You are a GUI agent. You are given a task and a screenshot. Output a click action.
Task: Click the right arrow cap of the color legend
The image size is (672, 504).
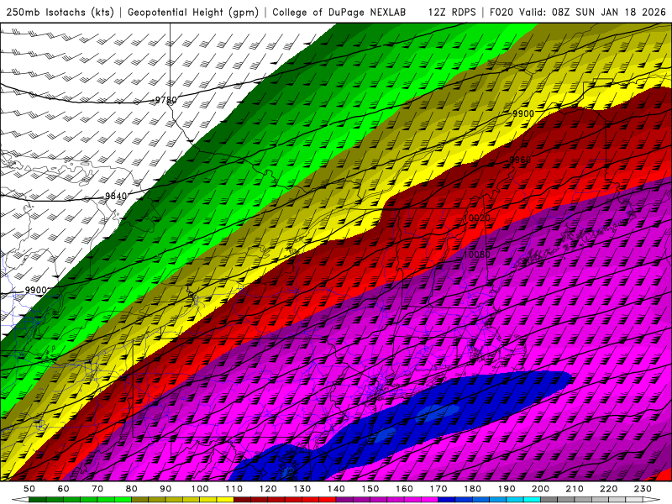click(x=652, y=500)
